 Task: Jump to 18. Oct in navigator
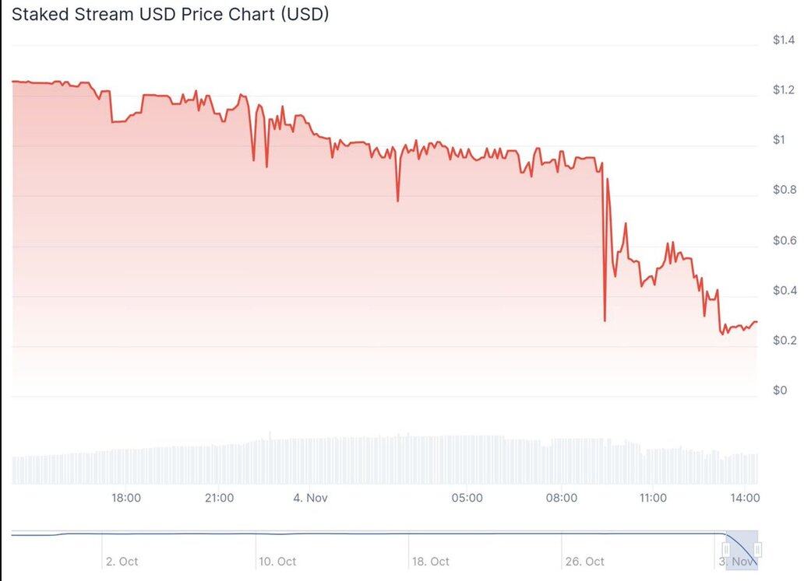(429, 562)
